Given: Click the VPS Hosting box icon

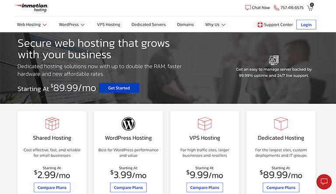Looking at the screenshot, I should (205, 123).
